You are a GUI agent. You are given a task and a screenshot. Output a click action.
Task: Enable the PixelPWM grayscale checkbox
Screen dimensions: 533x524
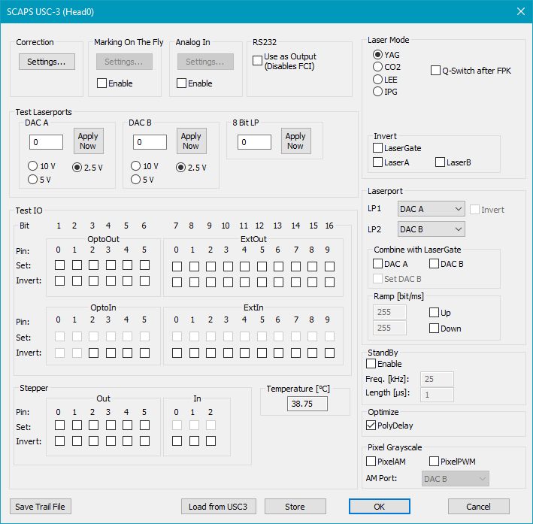434,462
